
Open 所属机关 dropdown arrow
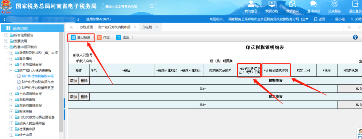pos(311,19)
